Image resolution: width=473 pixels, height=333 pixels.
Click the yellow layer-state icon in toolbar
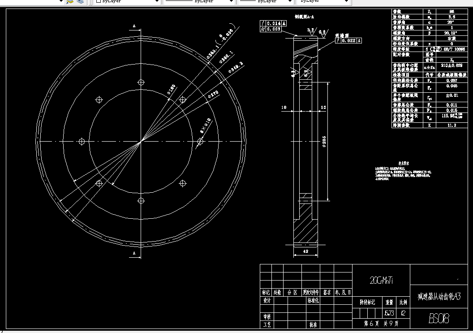click(70, 1)
